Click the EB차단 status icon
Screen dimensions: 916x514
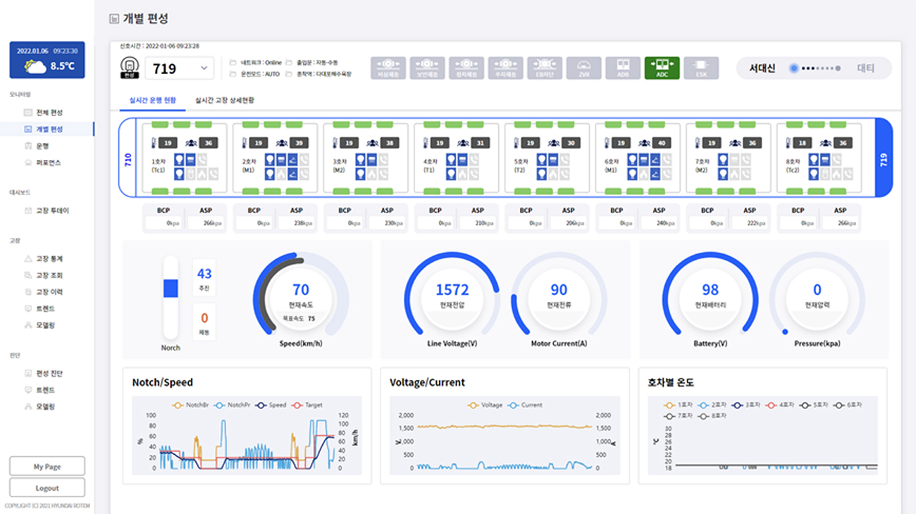[x=545, y=68]
